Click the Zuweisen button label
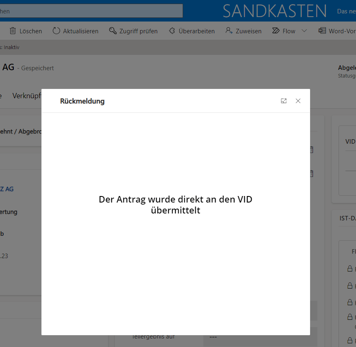356x347 pixels. point(248,31)
